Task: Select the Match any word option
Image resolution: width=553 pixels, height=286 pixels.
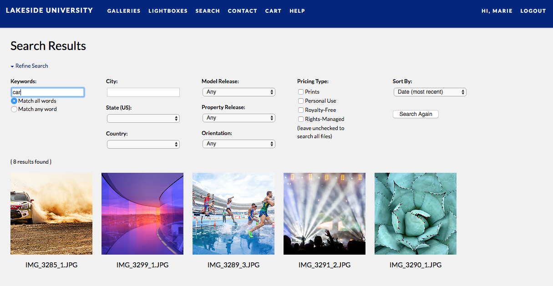Action: point(14,109)
